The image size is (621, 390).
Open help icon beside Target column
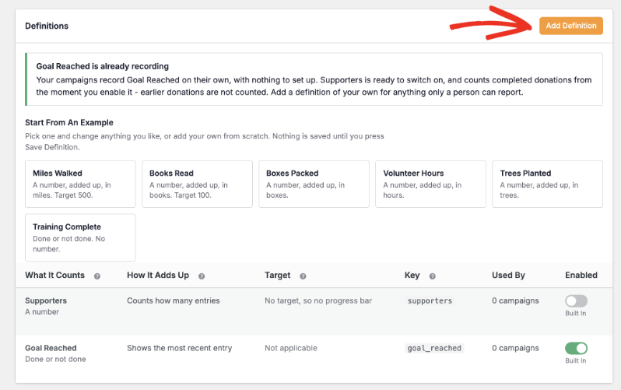tap(303, 276)
